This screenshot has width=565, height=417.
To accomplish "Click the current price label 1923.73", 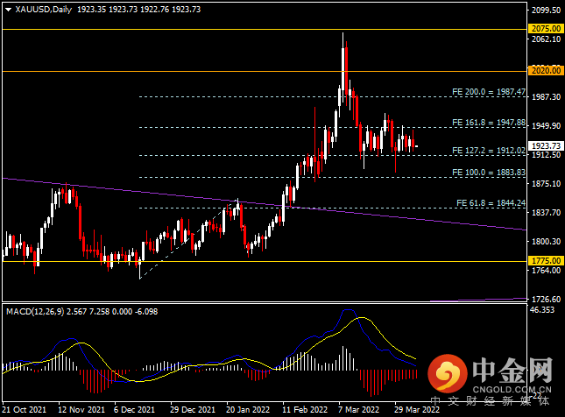I will pyautogui.click(x=546, y=146).
